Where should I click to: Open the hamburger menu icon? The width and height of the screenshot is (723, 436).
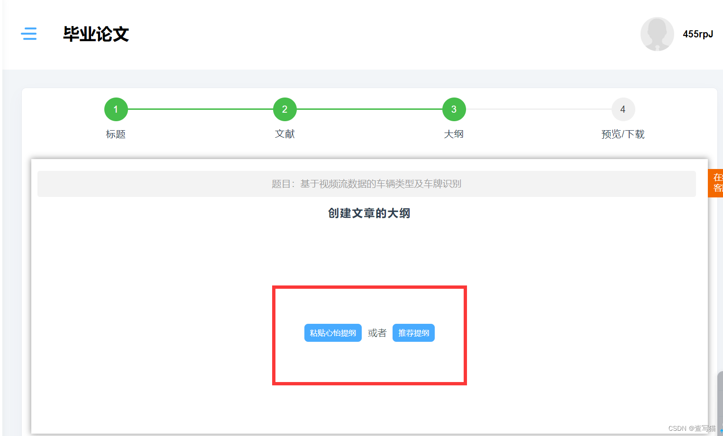[29, 34]
